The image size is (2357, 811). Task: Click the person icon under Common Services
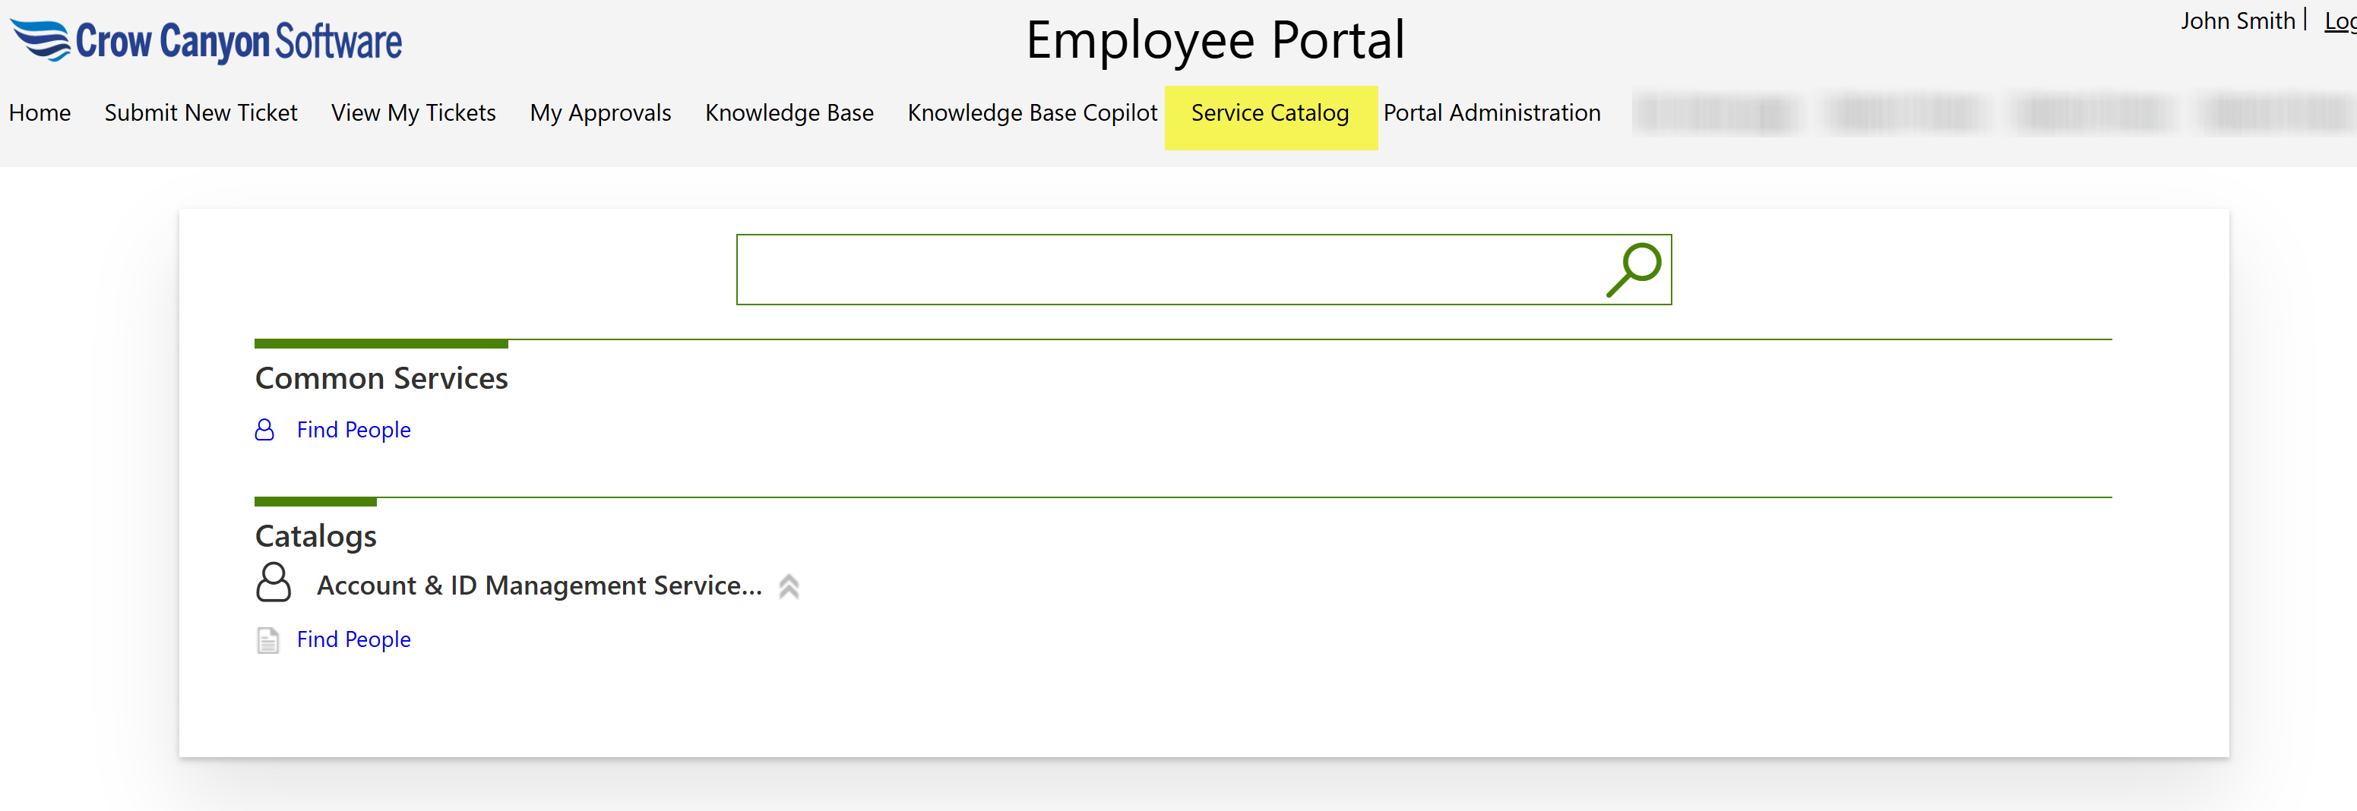264,430
